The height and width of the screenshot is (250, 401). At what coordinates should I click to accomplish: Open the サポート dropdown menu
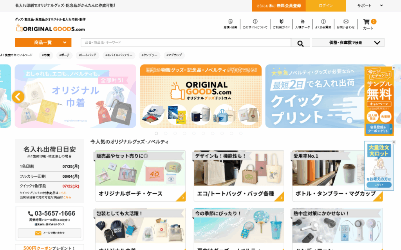click(x=370, y=5)
